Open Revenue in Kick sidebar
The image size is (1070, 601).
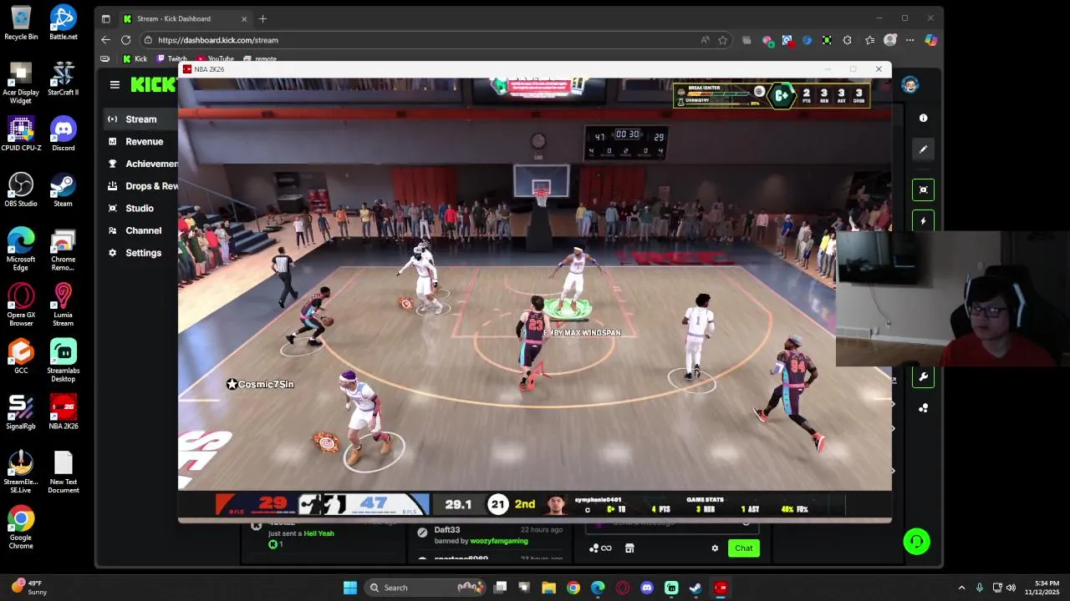click(x=140, y=142)
